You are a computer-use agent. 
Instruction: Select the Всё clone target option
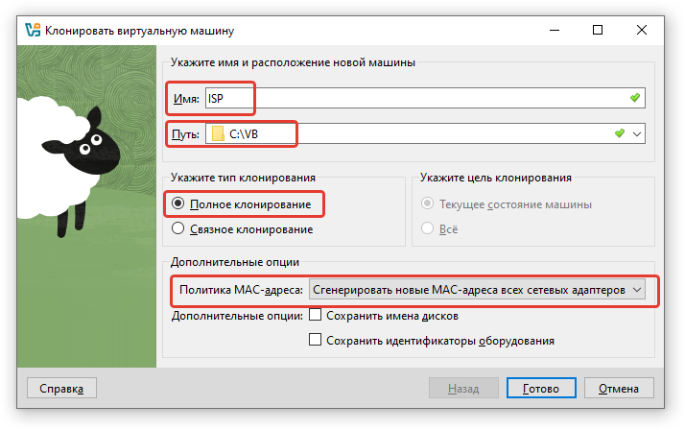(x=427, y=228)
